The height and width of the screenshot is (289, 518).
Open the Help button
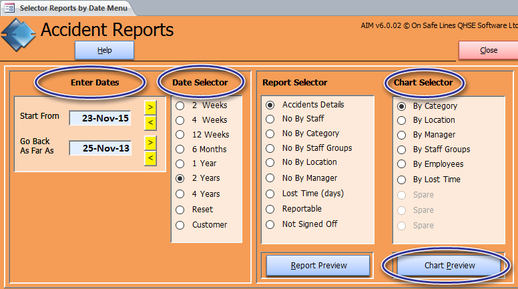point(104,50)
